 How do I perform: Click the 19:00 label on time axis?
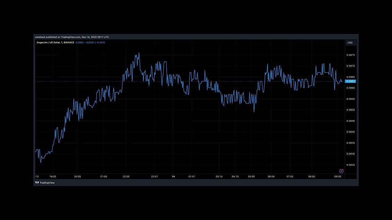[x=53, y=177]
